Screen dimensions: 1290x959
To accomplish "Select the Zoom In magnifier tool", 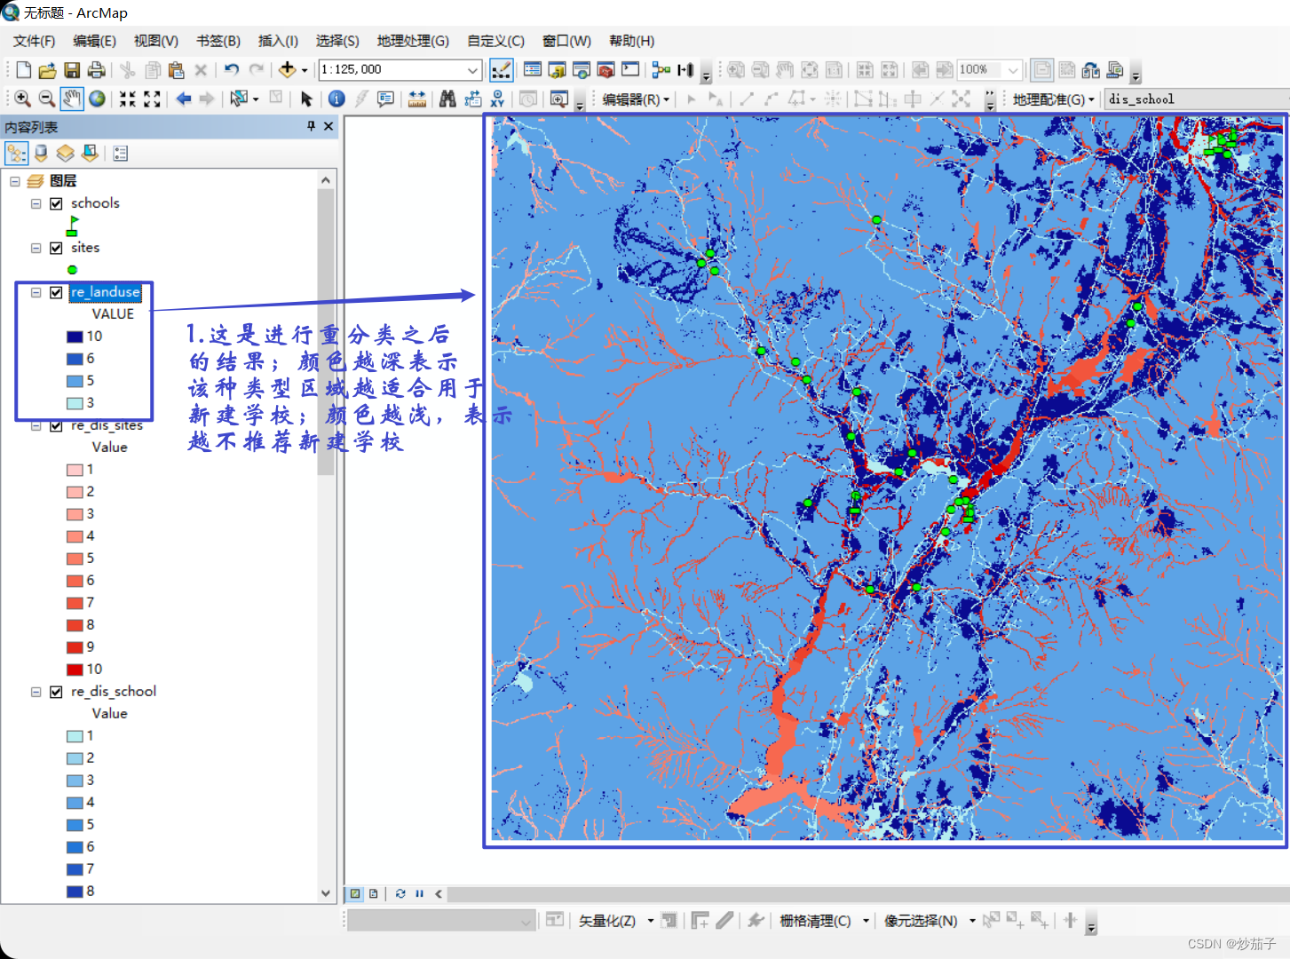I will 23,99.
